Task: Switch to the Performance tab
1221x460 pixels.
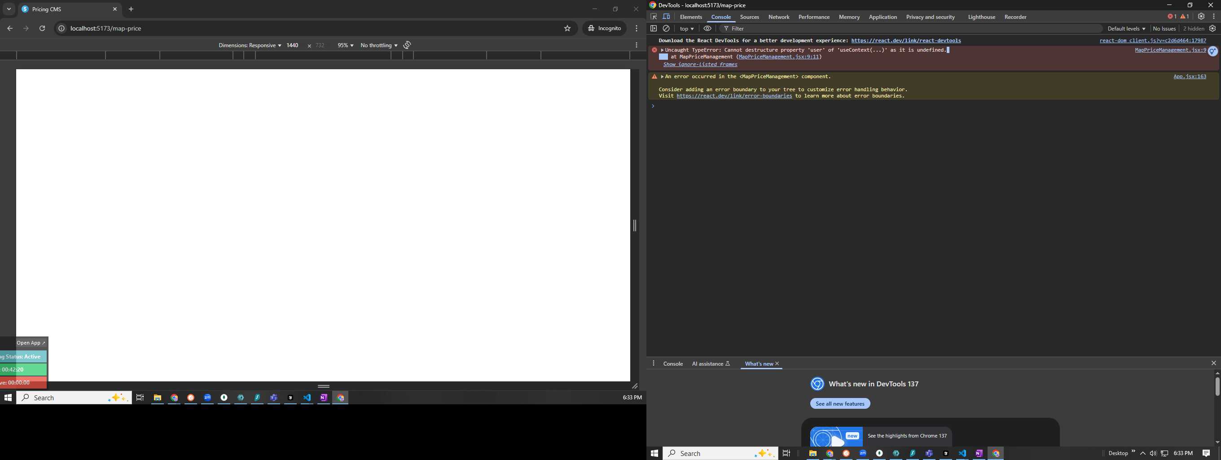Action: click(x=814, y=17)
